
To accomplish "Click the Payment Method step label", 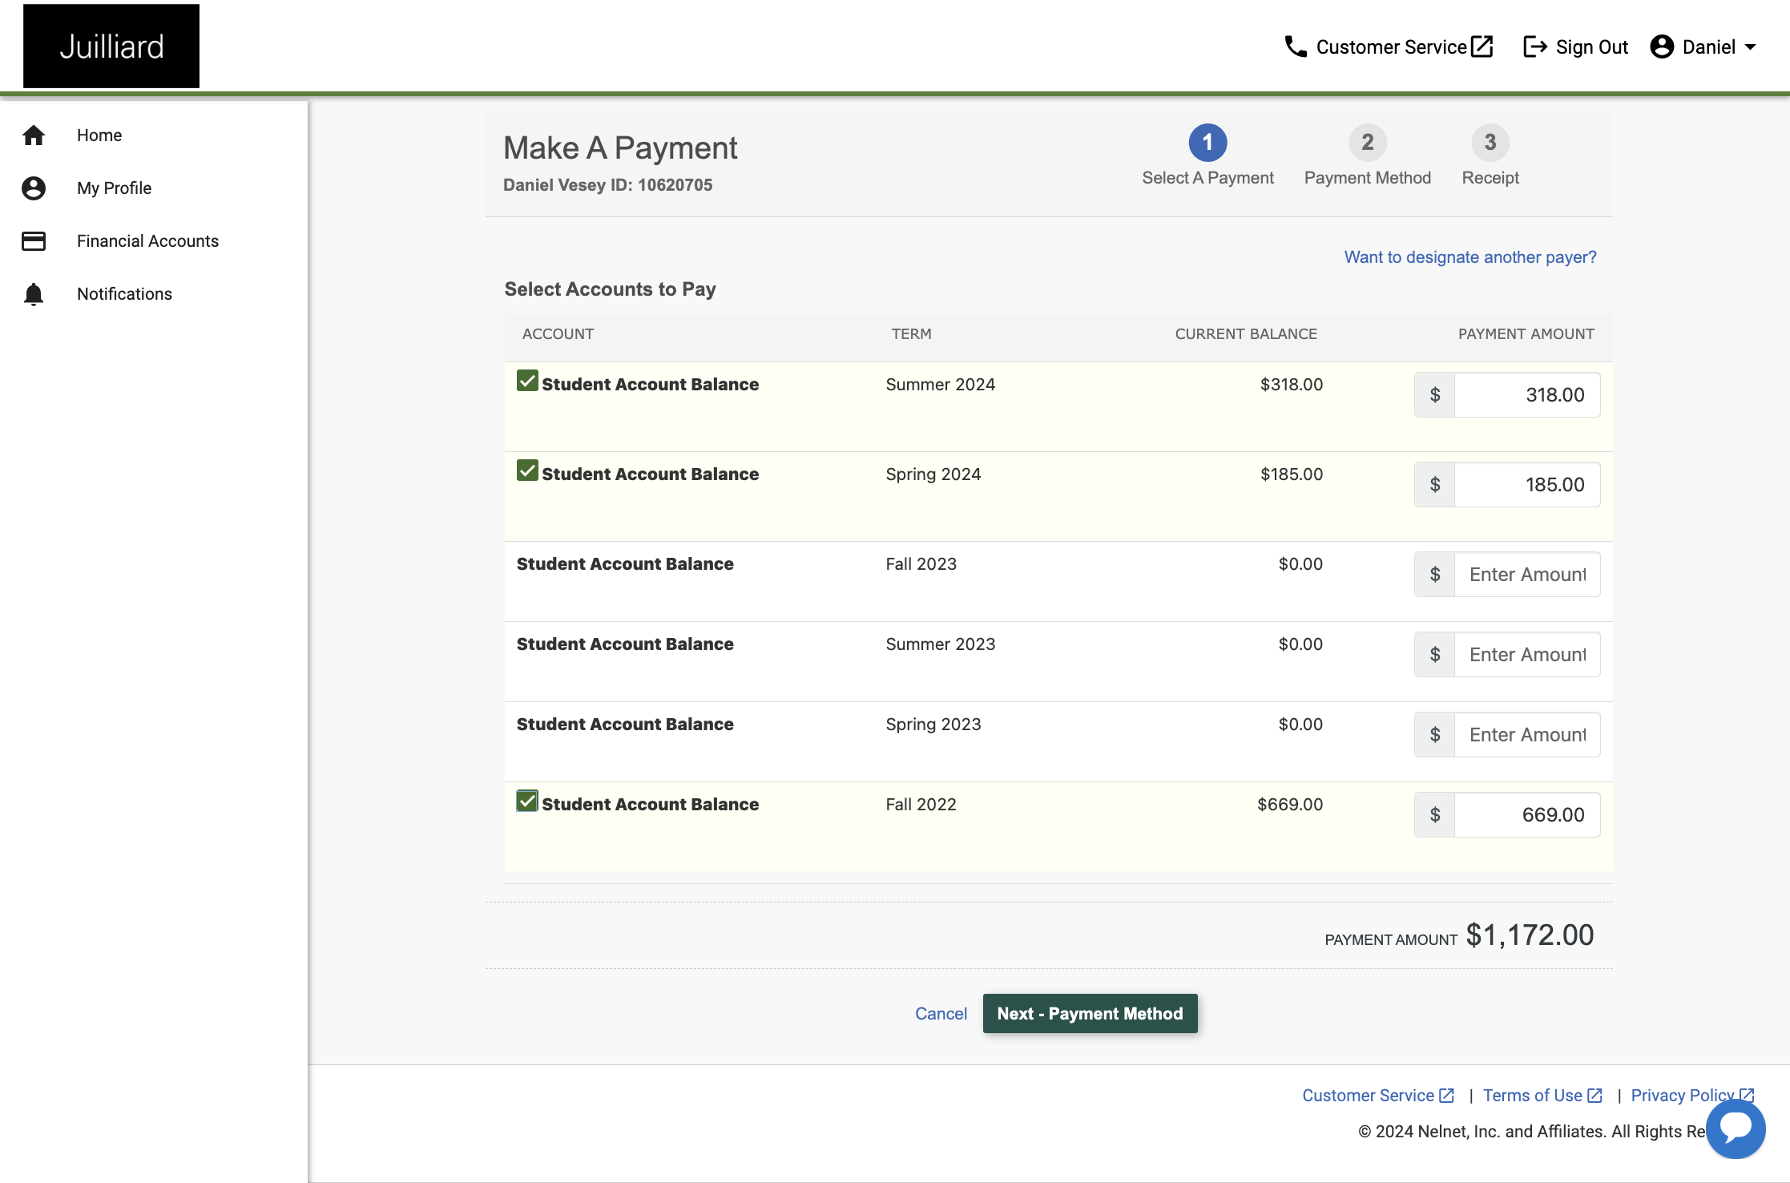I will [x=1368, y=178].
